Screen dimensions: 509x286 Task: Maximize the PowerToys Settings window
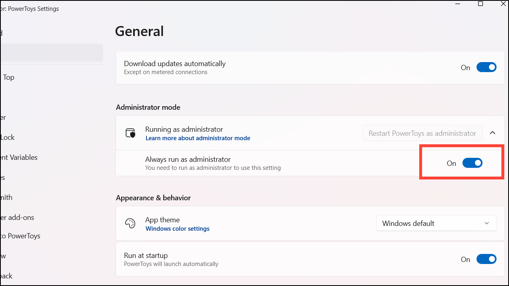[481, 4]
